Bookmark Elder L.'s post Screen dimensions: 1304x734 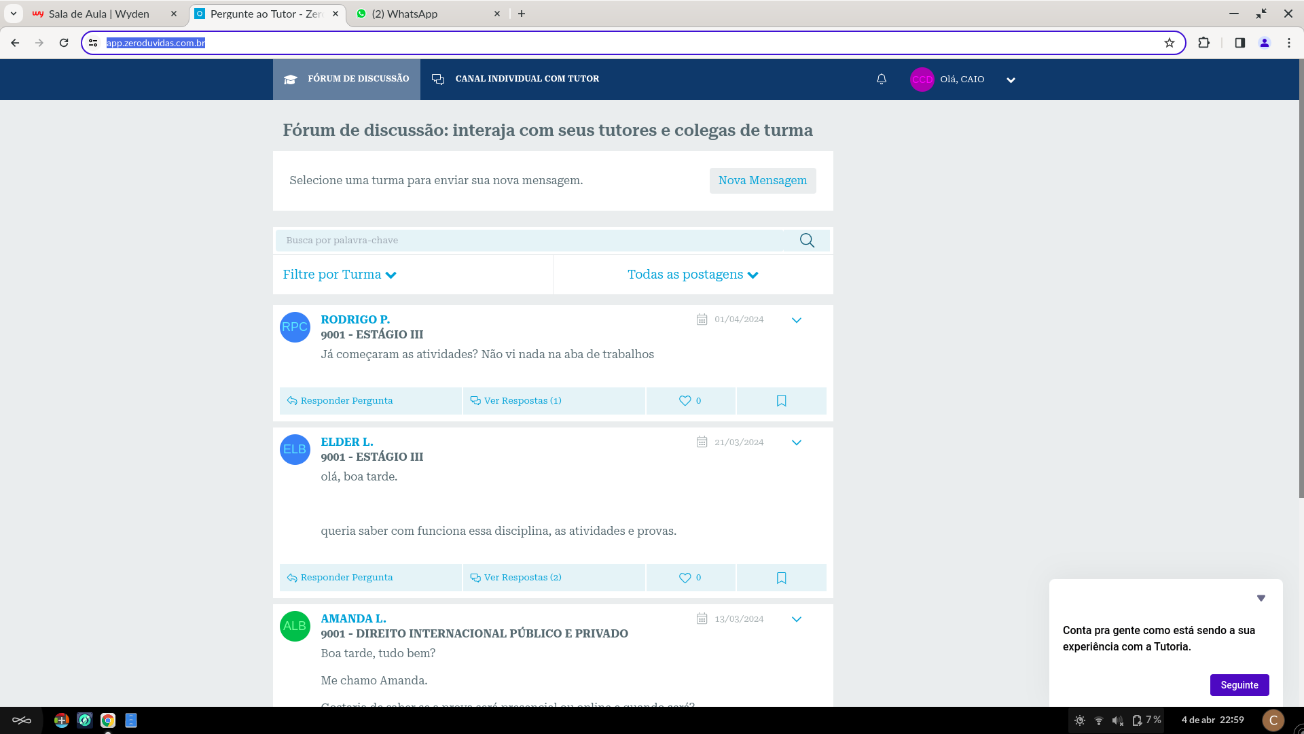tap(781, 578)
